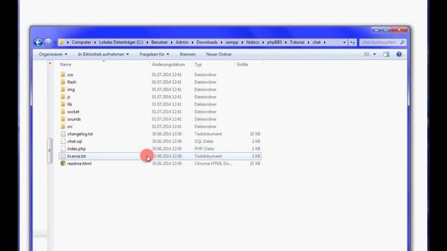This screenshot has height=251, width=447.
Task: Create a folder with Neuer Ordner
Action: (219, 54)
